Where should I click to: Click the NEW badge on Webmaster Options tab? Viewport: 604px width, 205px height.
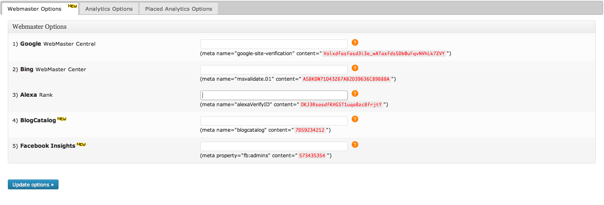pyautogui.click(x=73, y=6)
